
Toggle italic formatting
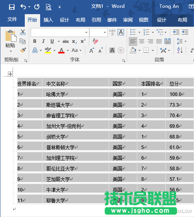[43, 41]
